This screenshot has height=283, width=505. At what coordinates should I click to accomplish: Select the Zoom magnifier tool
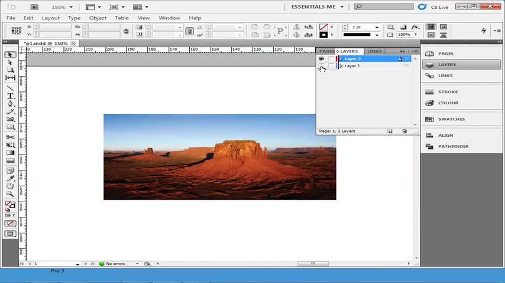[10, 193]
